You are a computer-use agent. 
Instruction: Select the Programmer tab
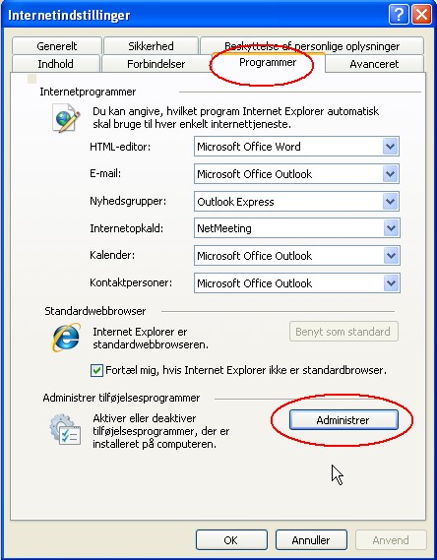268,63
